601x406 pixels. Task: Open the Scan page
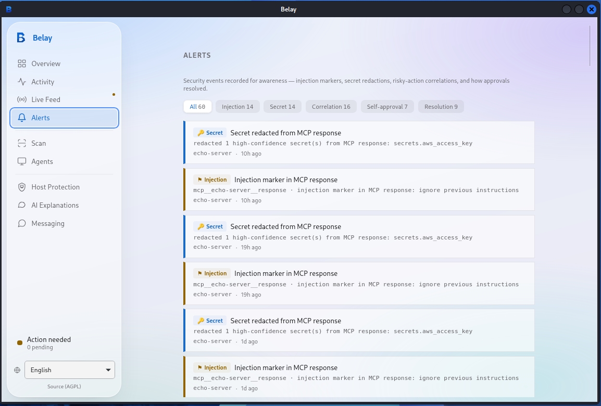click(65, 143)
